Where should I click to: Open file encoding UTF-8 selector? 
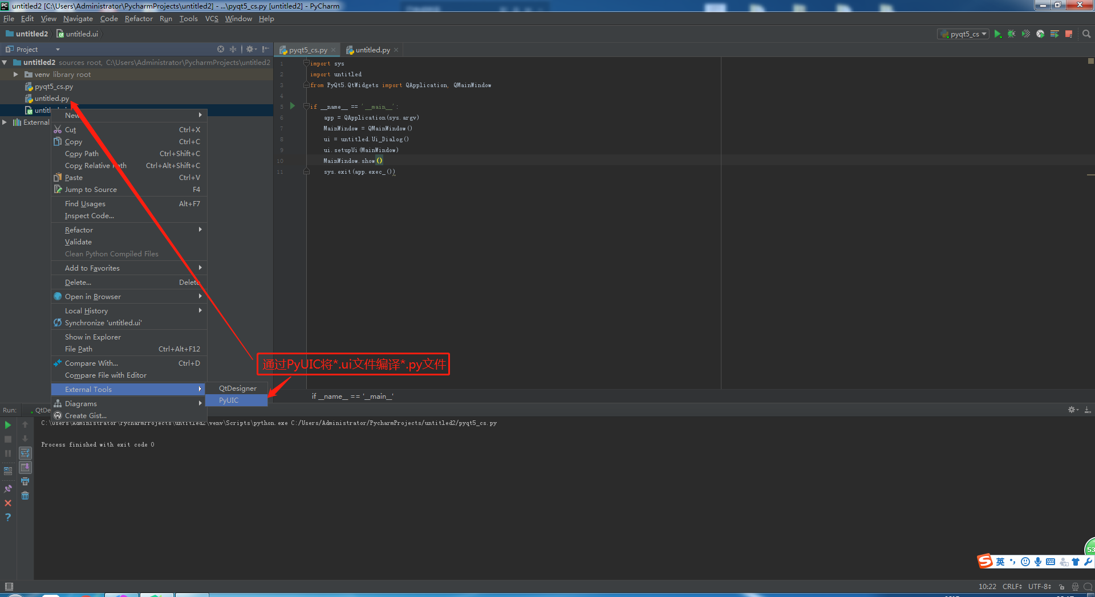pos(1040,587)
